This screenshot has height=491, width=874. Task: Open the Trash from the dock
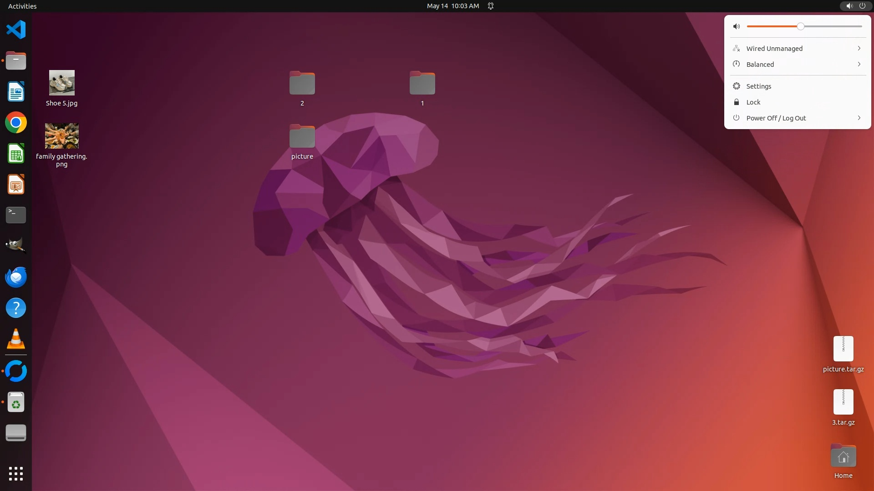16,402
